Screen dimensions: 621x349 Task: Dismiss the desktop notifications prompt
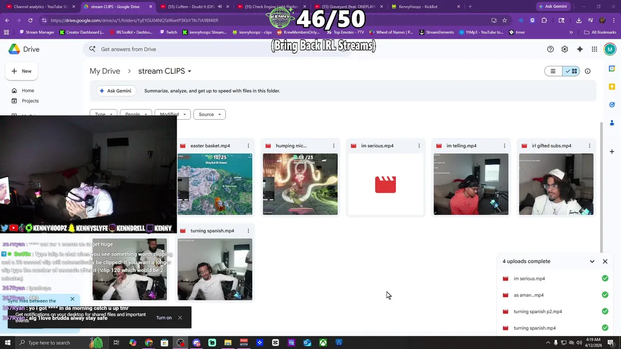click(x=180, y=317)
